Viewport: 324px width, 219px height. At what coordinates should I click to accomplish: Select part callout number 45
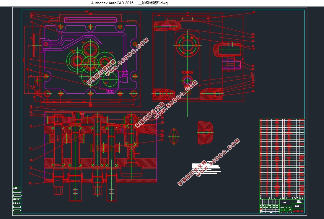click(253, 12)
